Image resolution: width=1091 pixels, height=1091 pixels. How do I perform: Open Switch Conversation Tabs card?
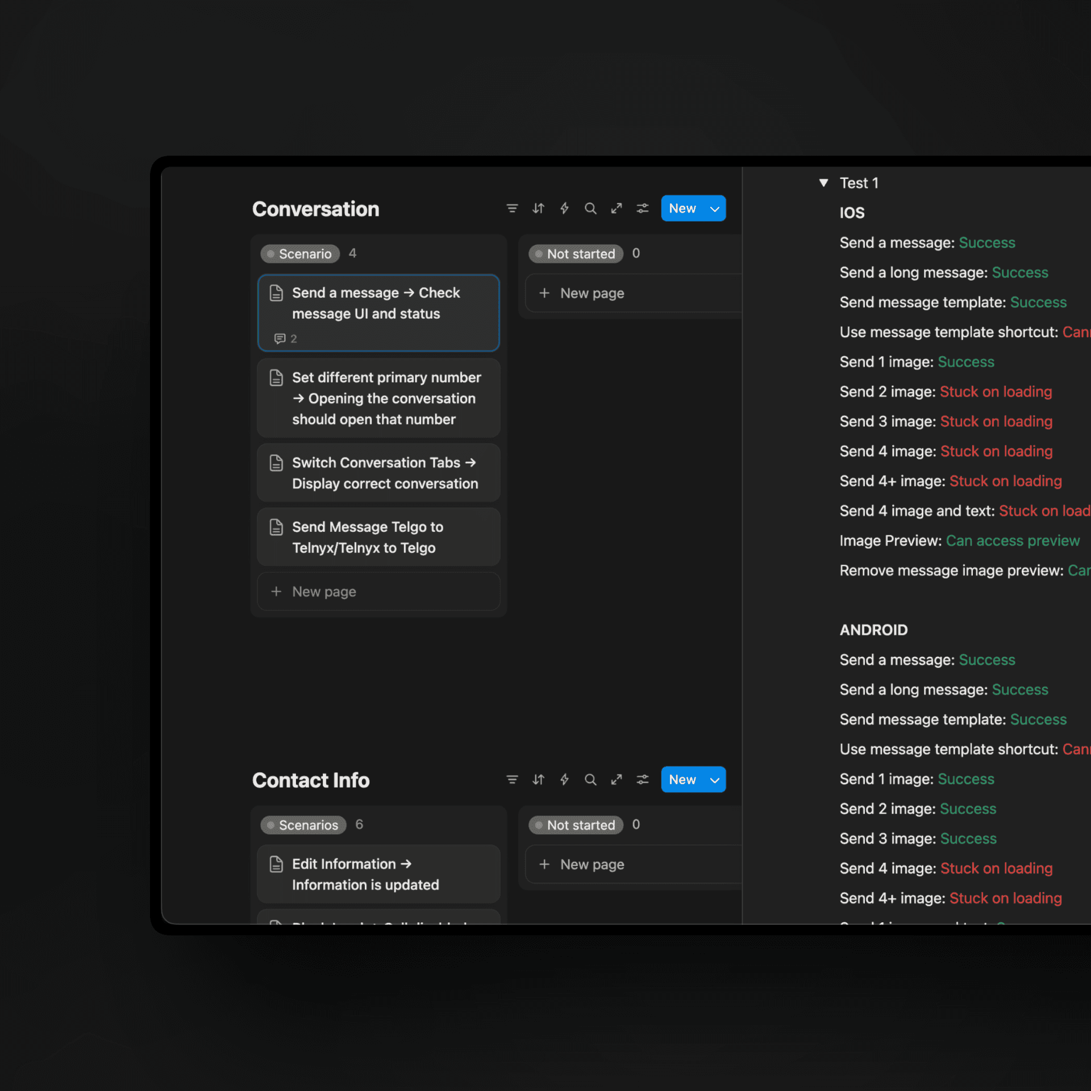[x=378, y=473]
